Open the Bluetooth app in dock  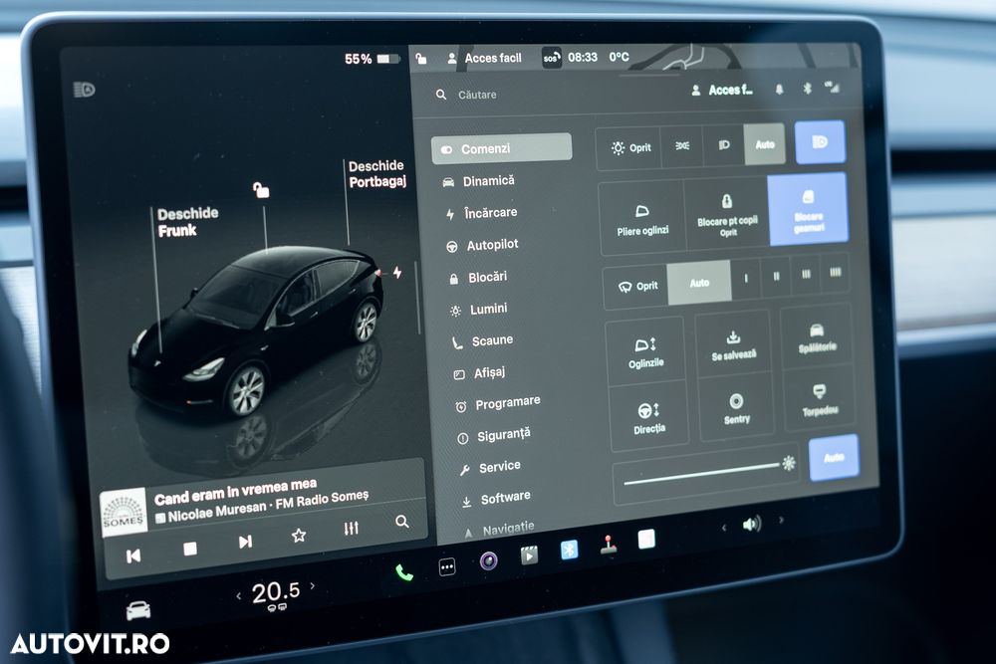(569, 550)
